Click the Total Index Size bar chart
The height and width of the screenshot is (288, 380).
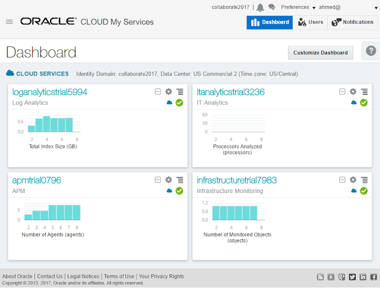[53, 124]
